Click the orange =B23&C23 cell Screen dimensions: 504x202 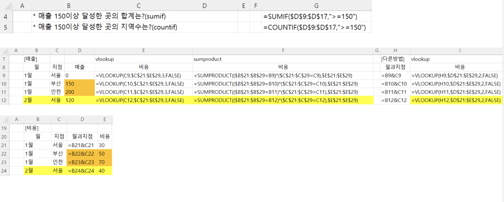tap(82, 162)
